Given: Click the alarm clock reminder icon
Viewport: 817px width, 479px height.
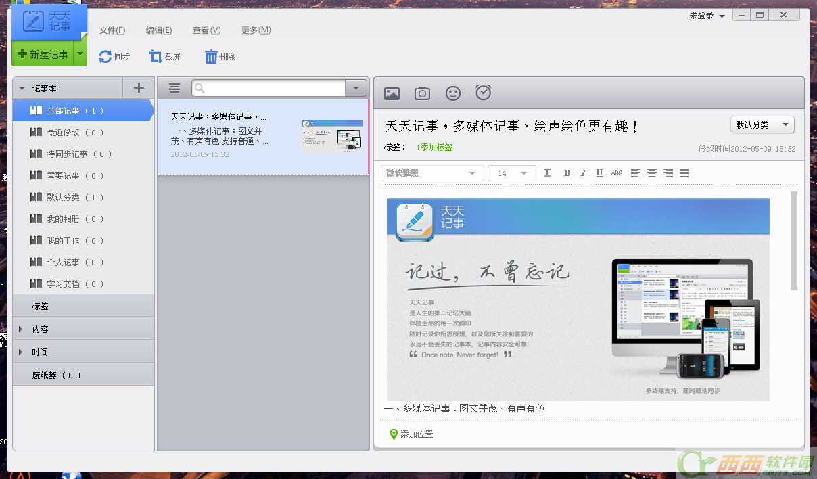Looking at the screenshot, I should [x=483, y=93].
